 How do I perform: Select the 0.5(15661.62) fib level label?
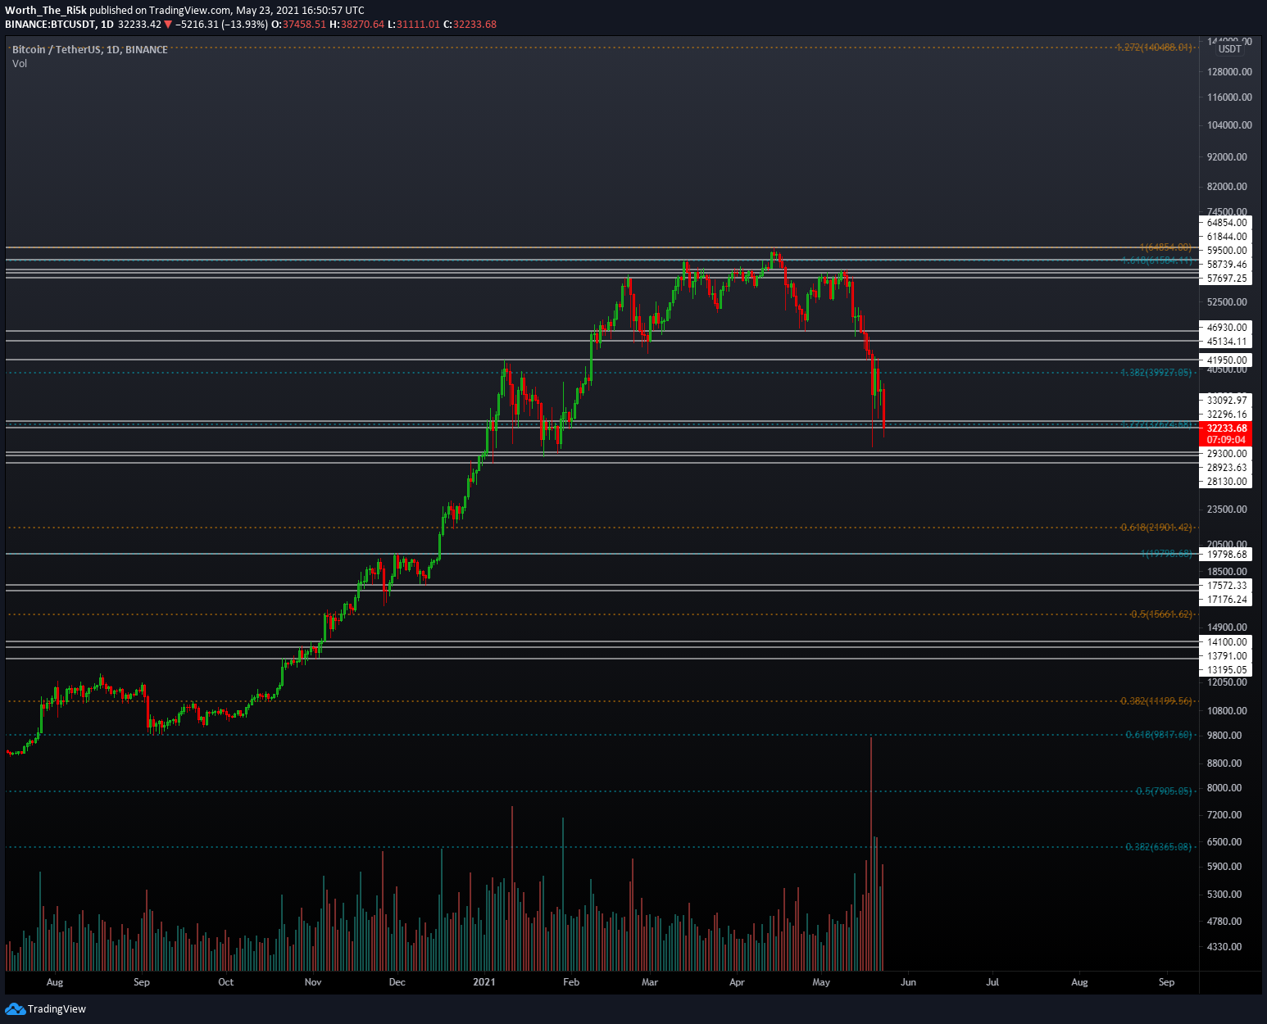pyautogui.click(x=1162, y=614)
